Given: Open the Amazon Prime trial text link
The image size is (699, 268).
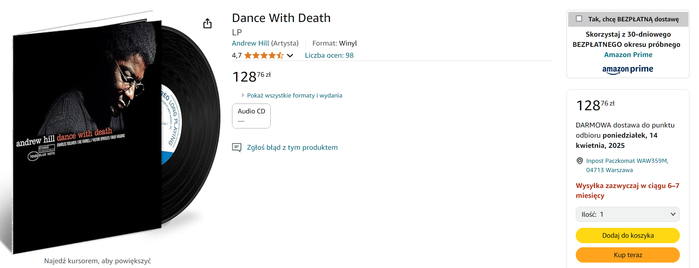Looking at the screenshot, I should 628,55.
